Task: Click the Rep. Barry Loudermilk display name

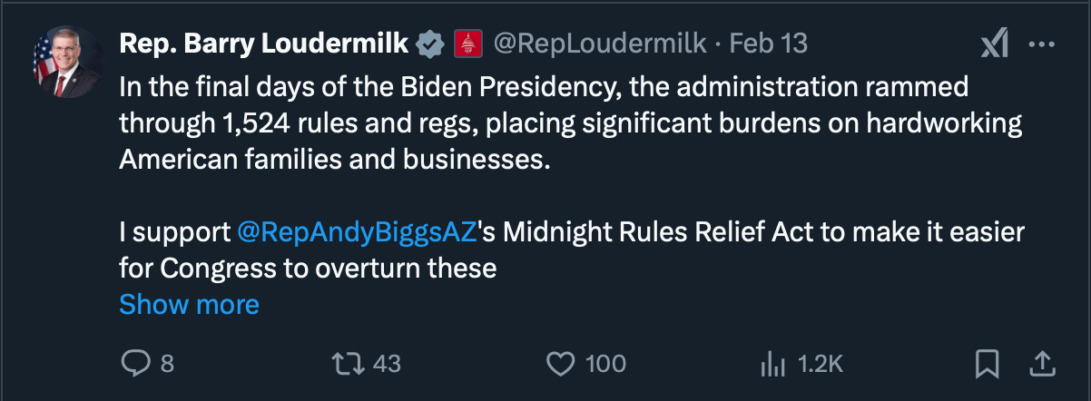Action: [264, 43]
